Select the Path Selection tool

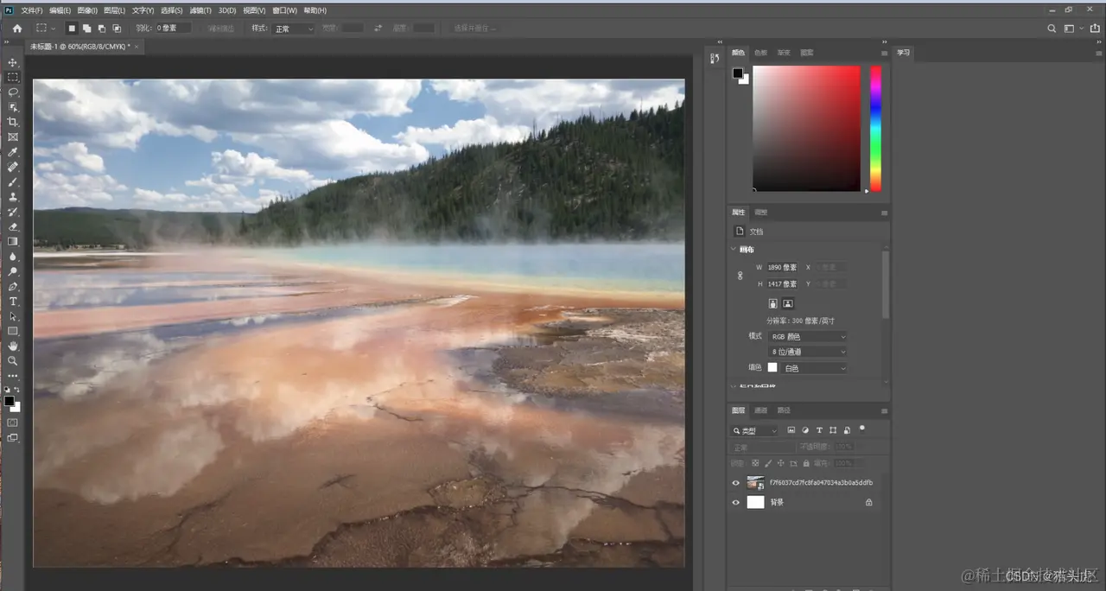tap(13, 316)
